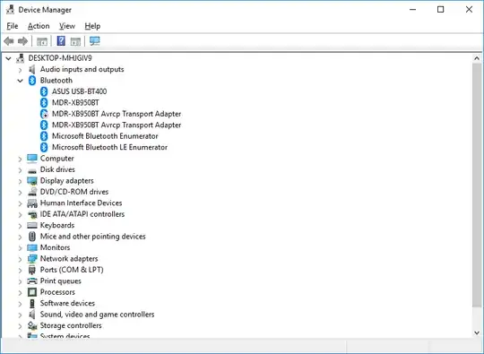Select the ASUS USB-BT400 label
This screenshot has width=484, height=354.
coord(80,91)
